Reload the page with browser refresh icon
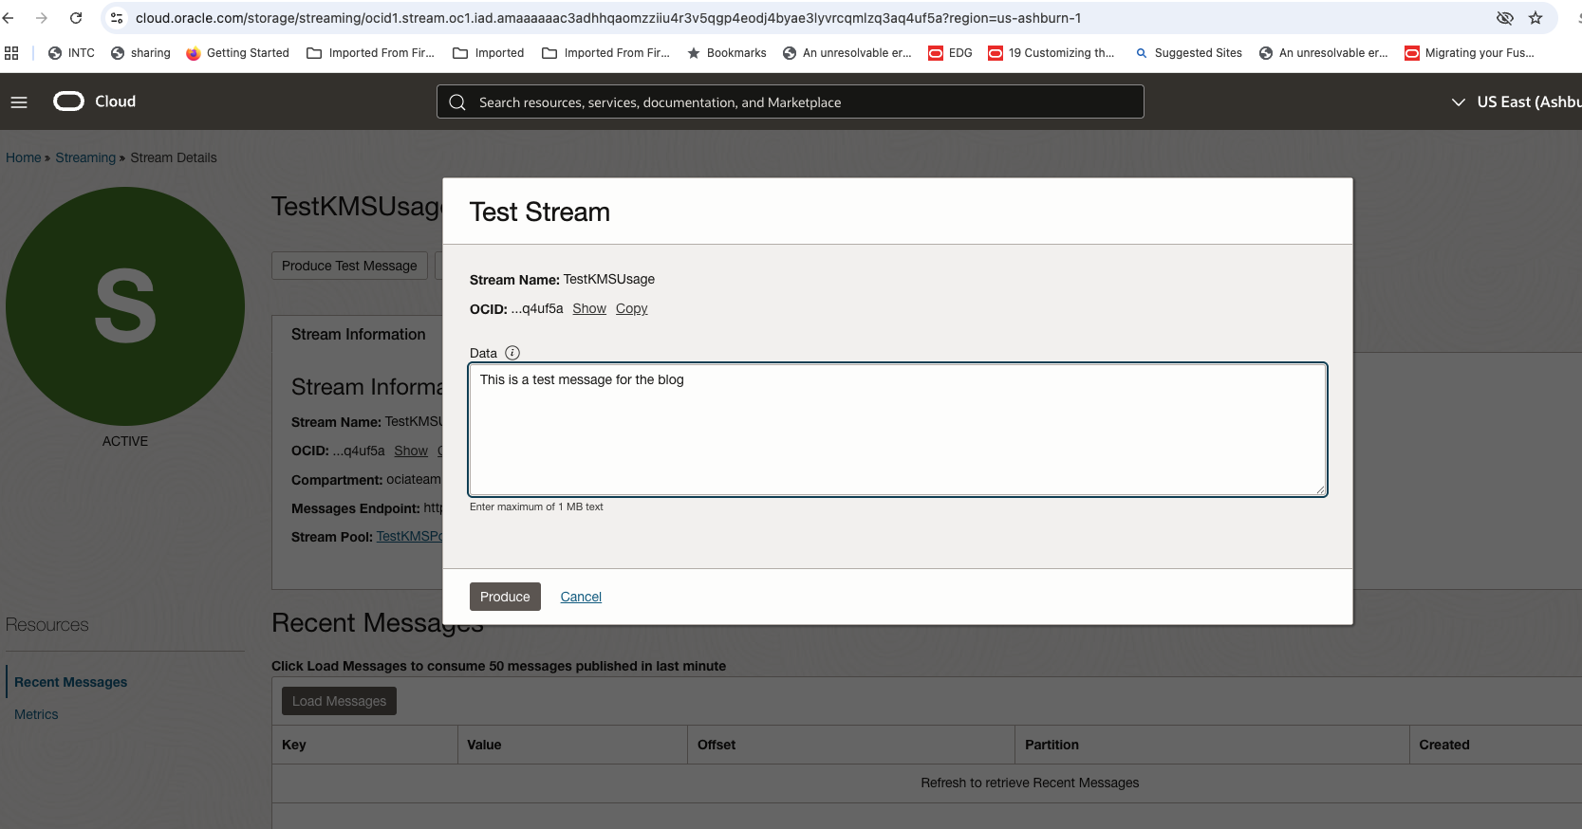 [x=76, y=18]
